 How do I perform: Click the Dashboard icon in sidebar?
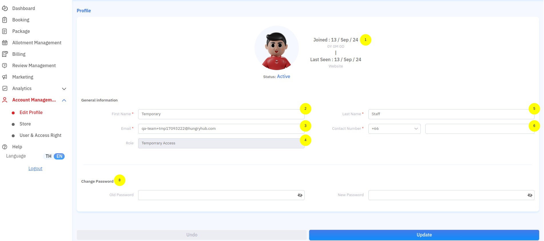point(5,9)
